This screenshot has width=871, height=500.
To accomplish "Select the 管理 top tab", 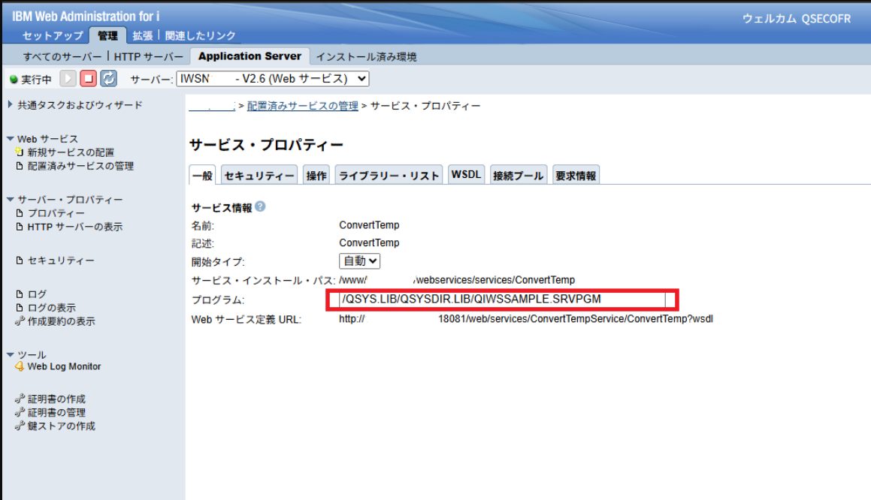I will coord(107,35).
